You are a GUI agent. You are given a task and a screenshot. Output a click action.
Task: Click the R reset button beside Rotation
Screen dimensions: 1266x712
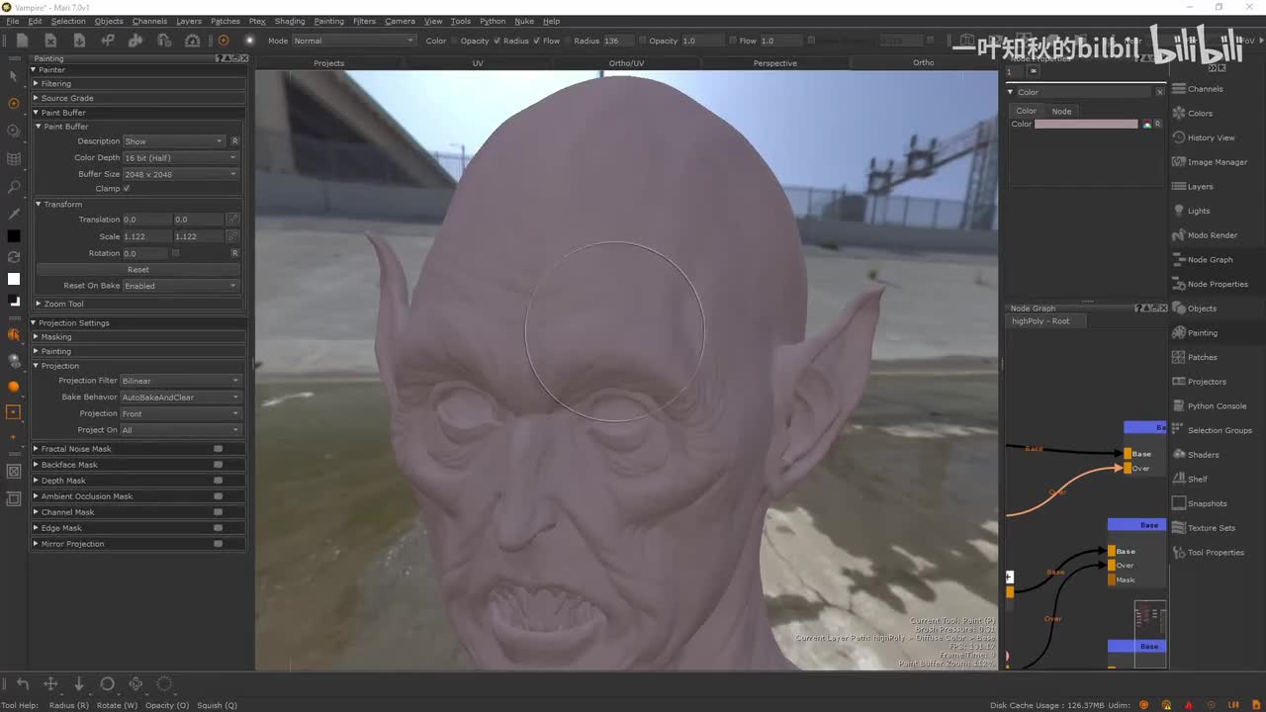pos(234,253)
